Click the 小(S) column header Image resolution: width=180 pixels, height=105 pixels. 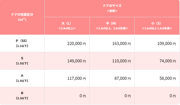(157, 26)
